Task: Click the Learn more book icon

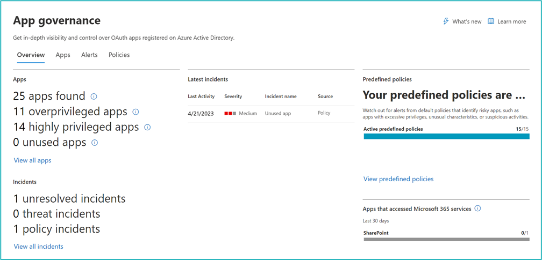Action: [x=491, y=21]
